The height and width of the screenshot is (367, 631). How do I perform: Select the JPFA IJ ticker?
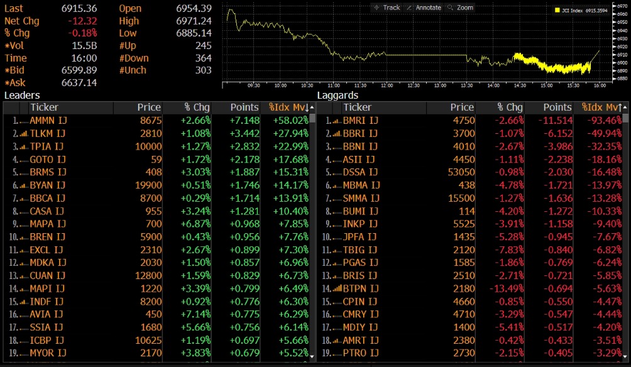pos(359,237)
